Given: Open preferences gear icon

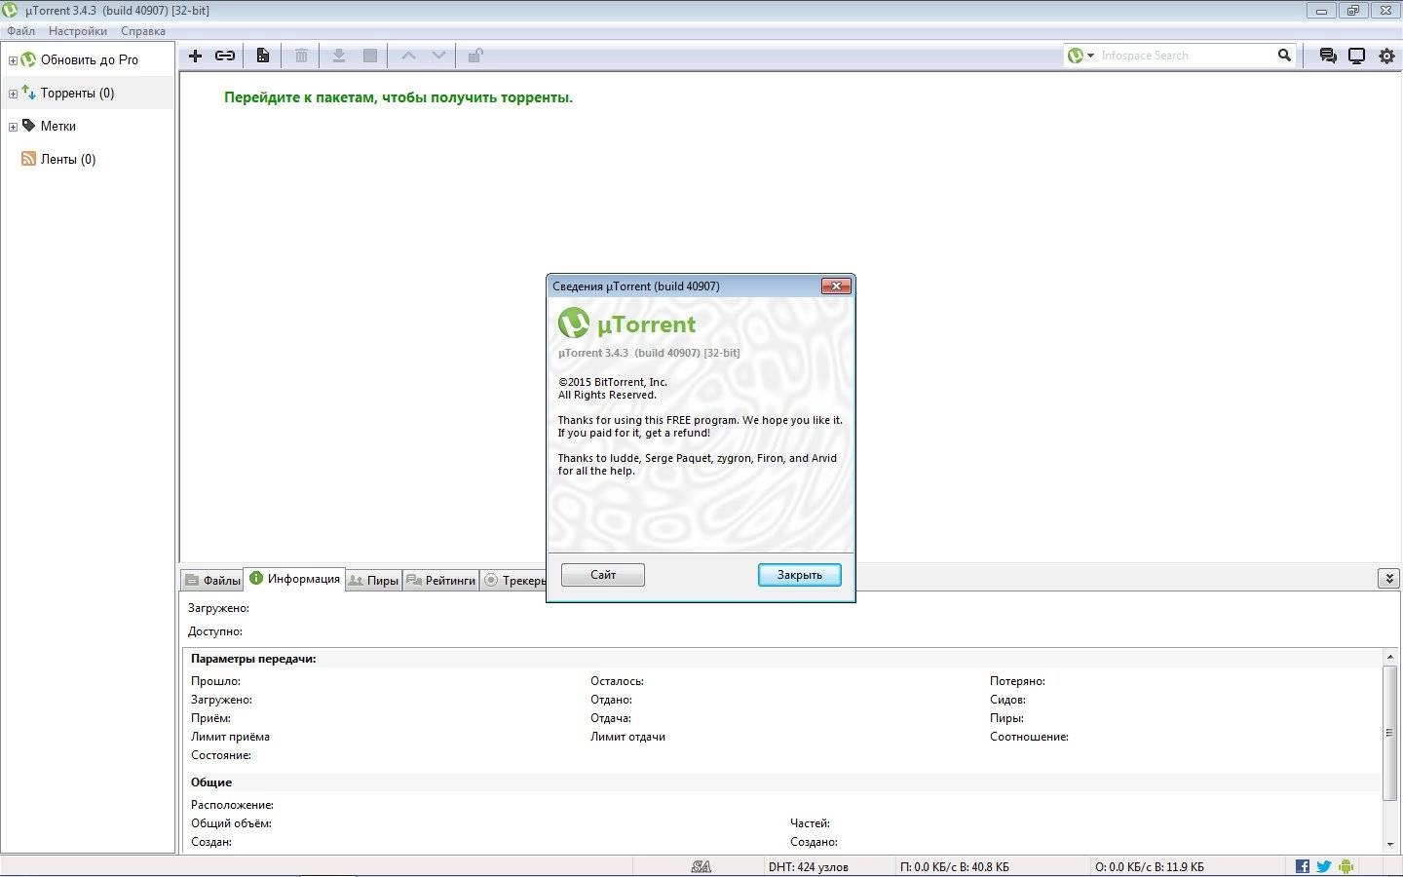Looking at the screenshot, I should tap(1386, 56).
